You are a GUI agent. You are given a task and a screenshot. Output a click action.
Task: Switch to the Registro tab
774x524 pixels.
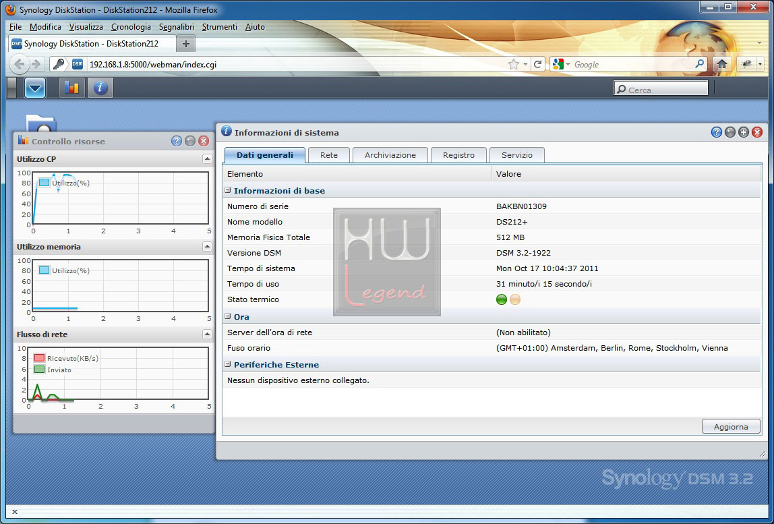(458, 155)
